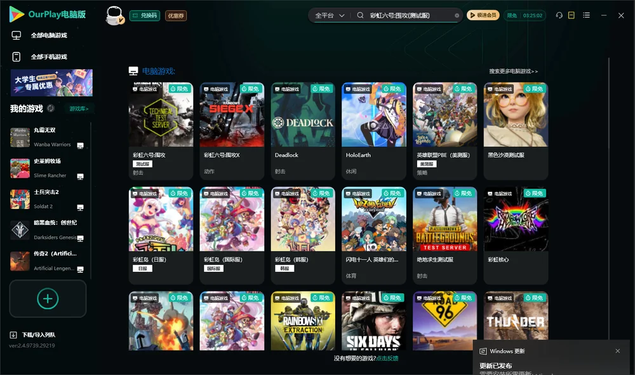Click the 点击反馈 feedback link
The width and height of the screenshot is (635, 375).
pos(387,359)
